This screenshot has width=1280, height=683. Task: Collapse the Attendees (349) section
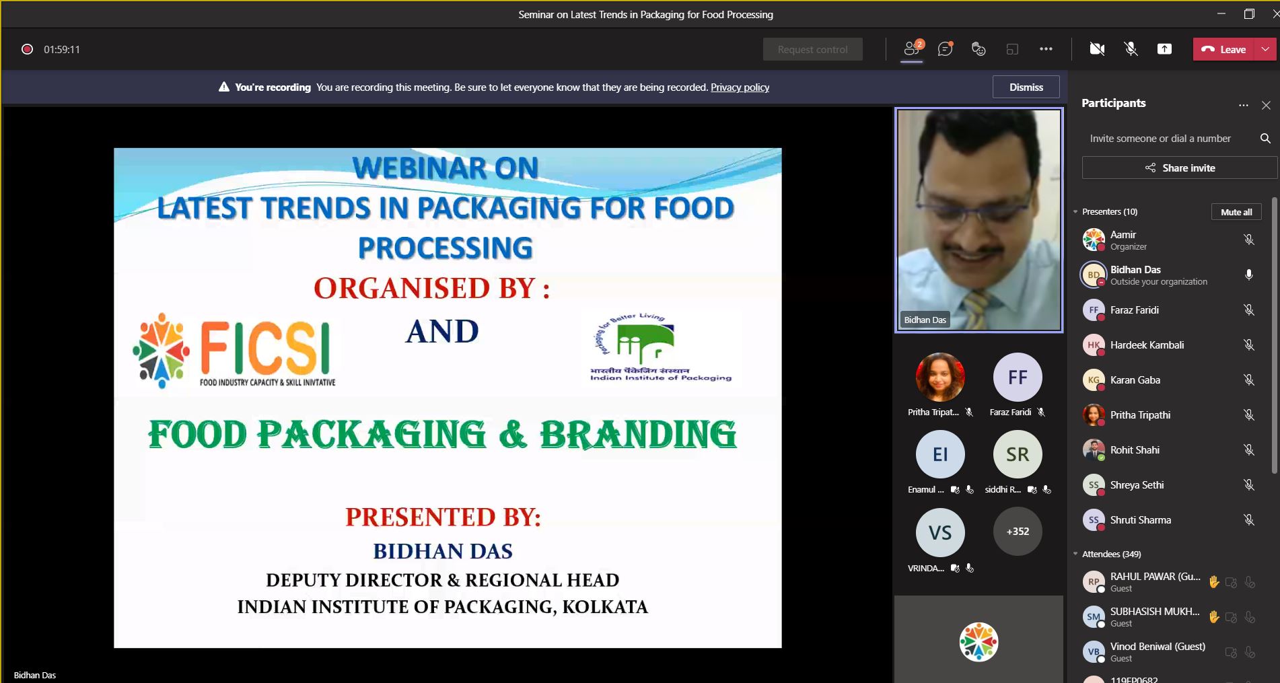[1074, 554]
